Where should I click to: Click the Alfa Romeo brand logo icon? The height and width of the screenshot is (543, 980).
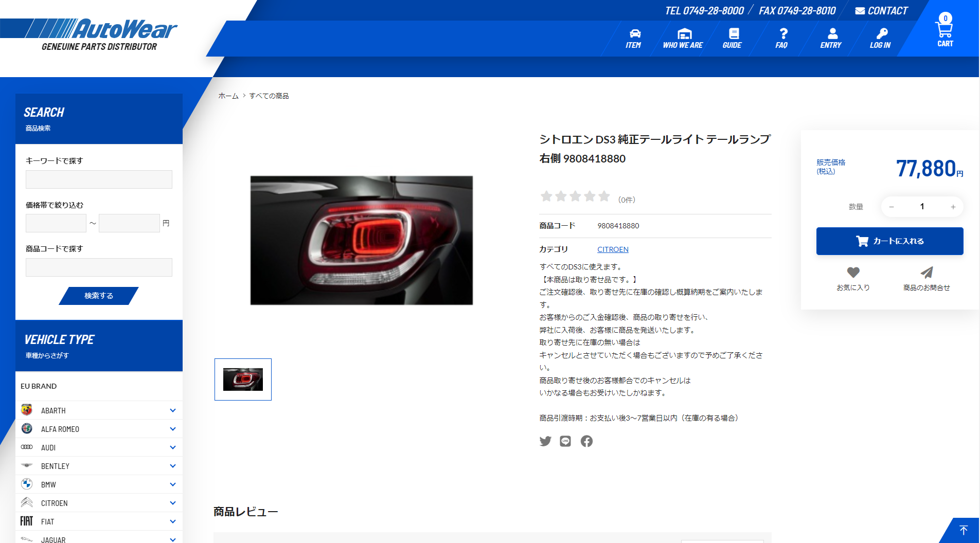(x=27, y=428)
